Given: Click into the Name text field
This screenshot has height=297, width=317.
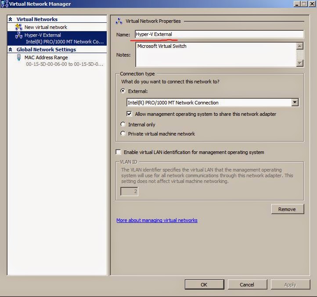Looking at the screenshot, I should point(220,34).
